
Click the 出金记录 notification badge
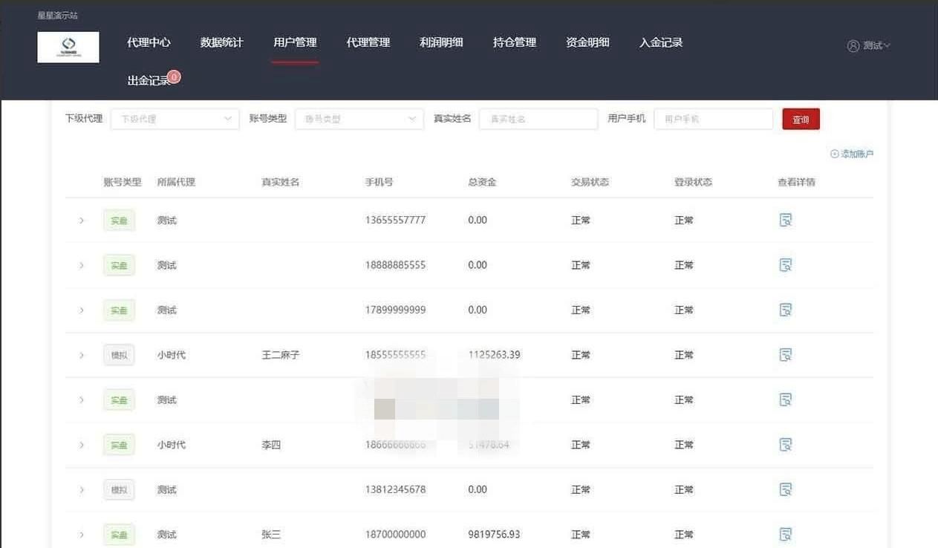click(174, 76)
